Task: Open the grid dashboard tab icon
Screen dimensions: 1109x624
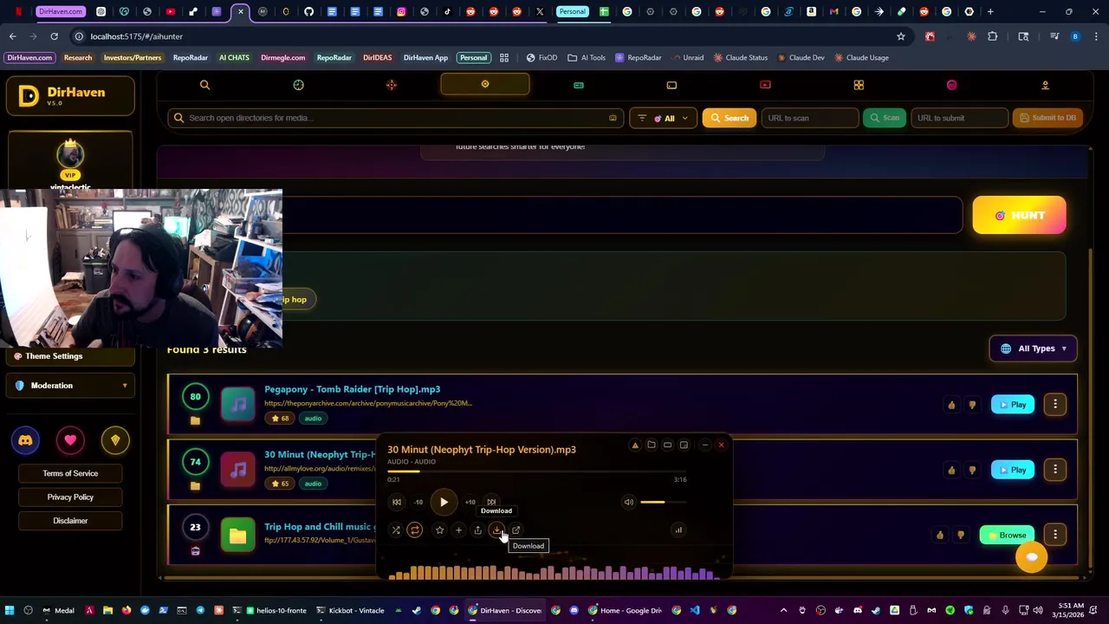Action: tap(859, 85)
